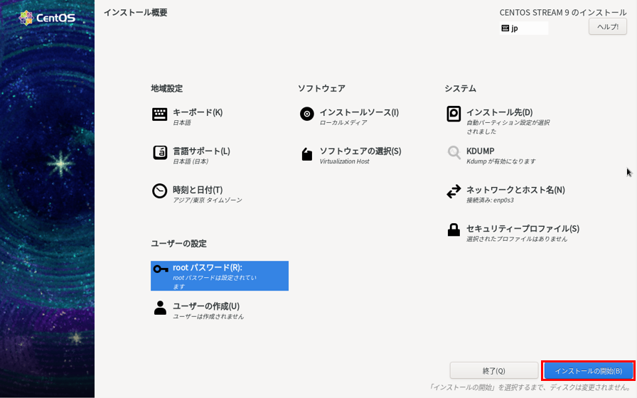Click the '日本語 (日本)' language status text
637x398 pixels.
[191, 161]
